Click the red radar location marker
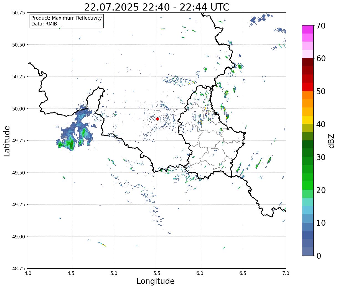Viewport: 338px width, 288px height. coord(157,119)
